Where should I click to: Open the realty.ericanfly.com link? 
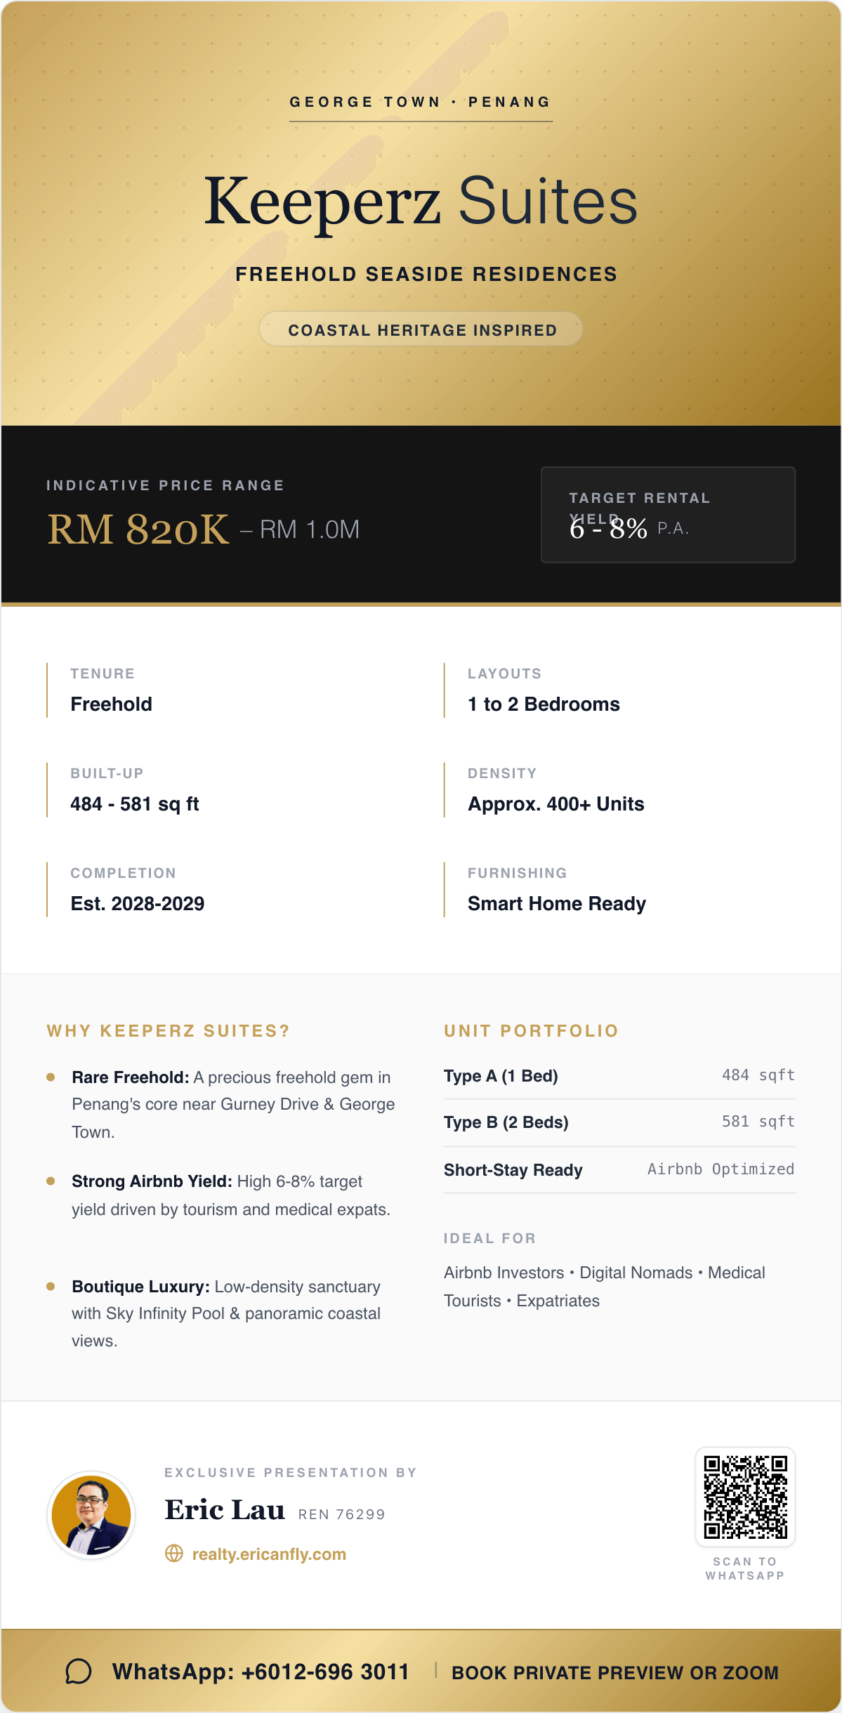pyautogui.click(x=269, y=1554)
